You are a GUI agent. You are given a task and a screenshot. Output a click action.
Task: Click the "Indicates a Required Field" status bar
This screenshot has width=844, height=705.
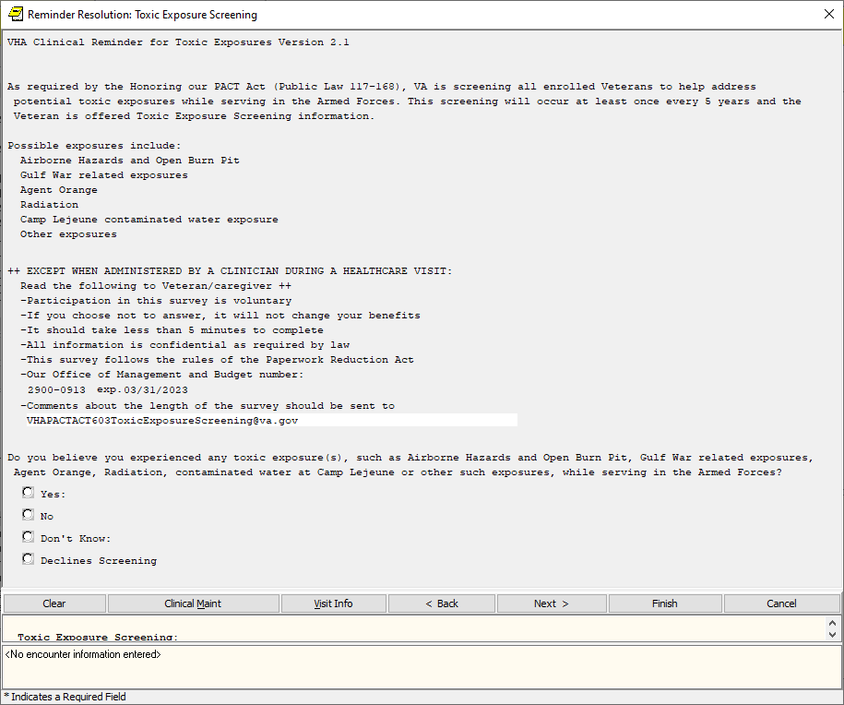point(65,697)
